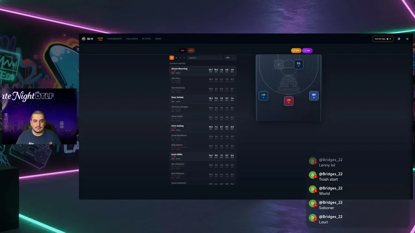Click the 82-0 basketball logo icon
Viewport: 415px width, 233px height.
(x=84, y=39)
